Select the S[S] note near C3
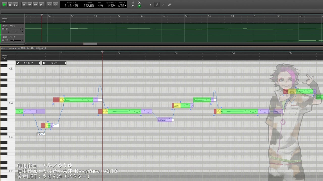This screenshot has height=181, width=323. click(x=41, y=134)
